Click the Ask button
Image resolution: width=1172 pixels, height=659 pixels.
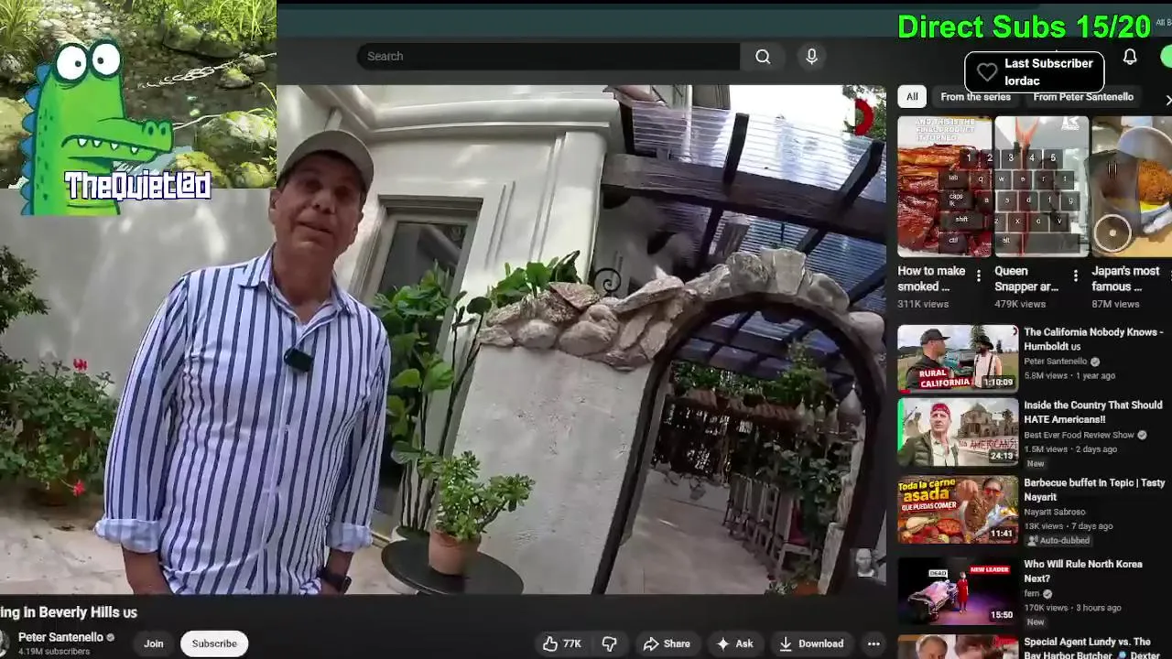(x=734, y=643)
